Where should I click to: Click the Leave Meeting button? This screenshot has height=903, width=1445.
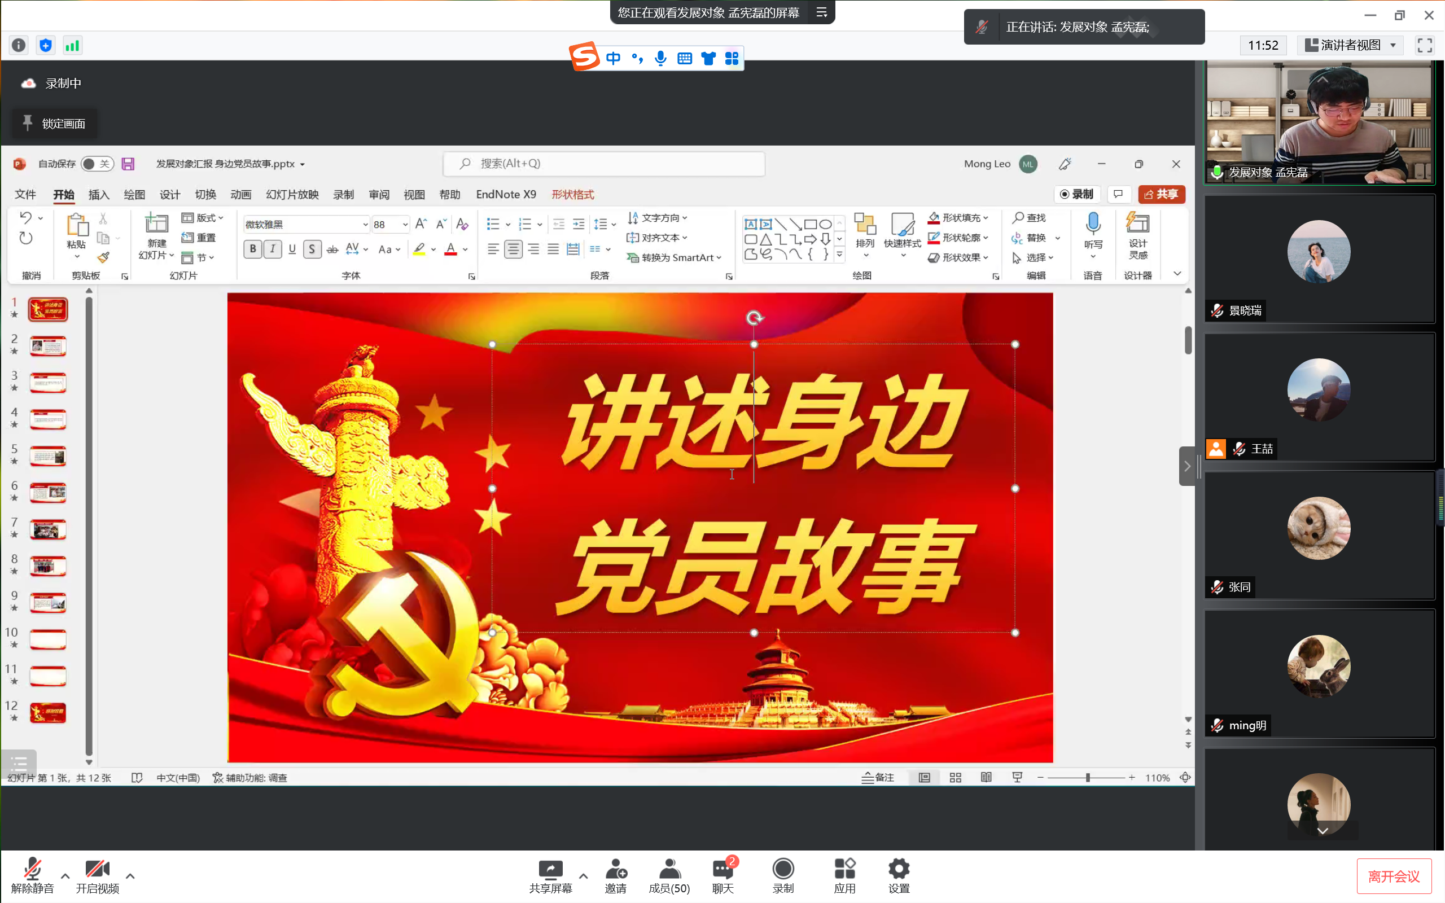1393,876
